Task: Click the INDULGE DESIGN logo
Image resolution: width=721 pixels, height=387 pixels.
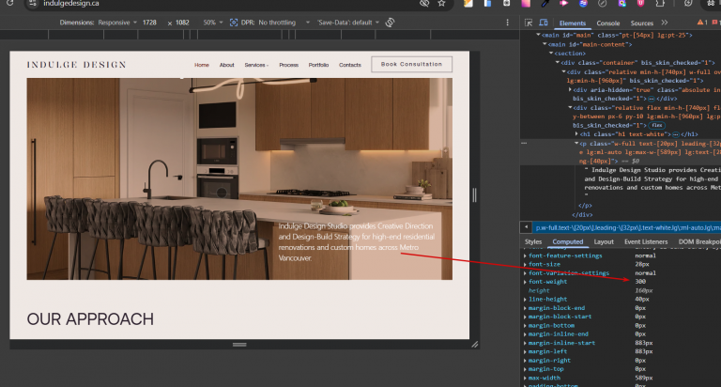Action: tap(76, 65)
